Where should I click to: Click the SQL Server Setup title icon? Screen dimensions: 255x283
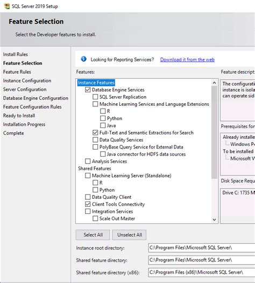[x=7, y=6]
